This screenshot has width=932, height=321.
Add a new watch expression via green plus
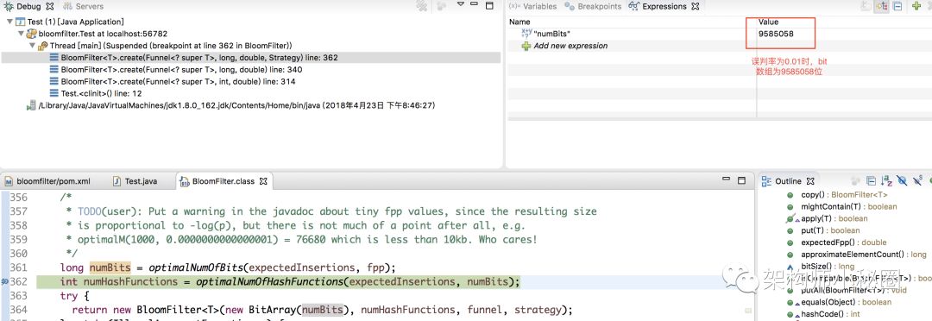point(916,7)
